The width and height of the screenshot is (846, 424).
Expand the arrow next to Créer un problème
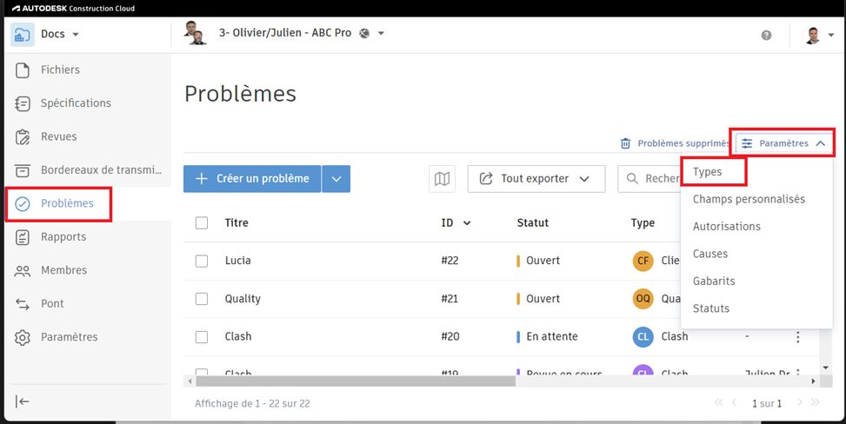[x=336, y=179]
